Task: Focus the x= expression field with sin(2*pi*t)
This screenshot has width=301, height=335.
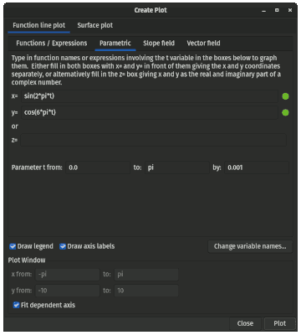Action: coord(150,96)
